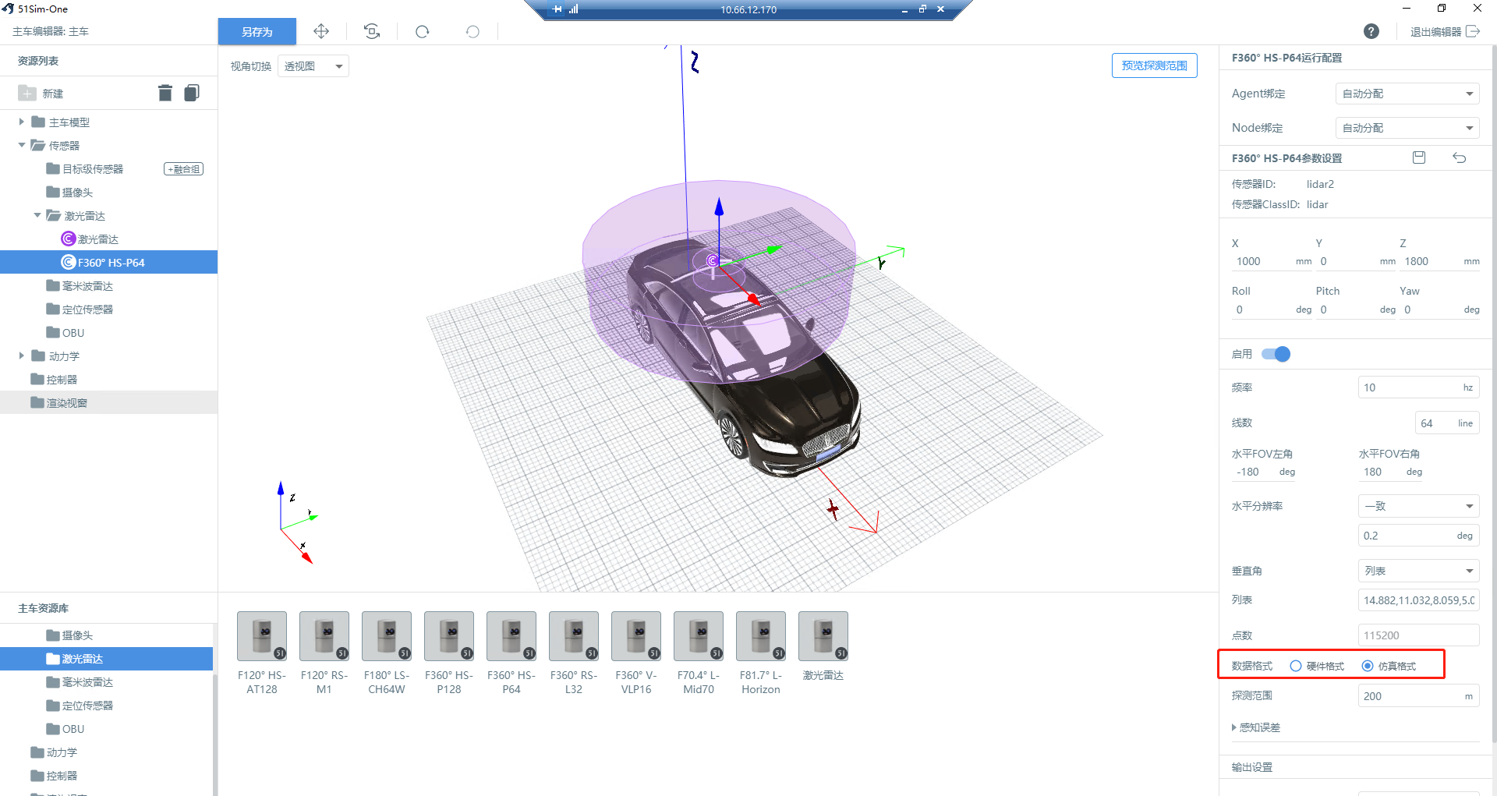1497x796 pixels.
Task: Select the 仿真格式 radio button
Action: (1368, 666)
